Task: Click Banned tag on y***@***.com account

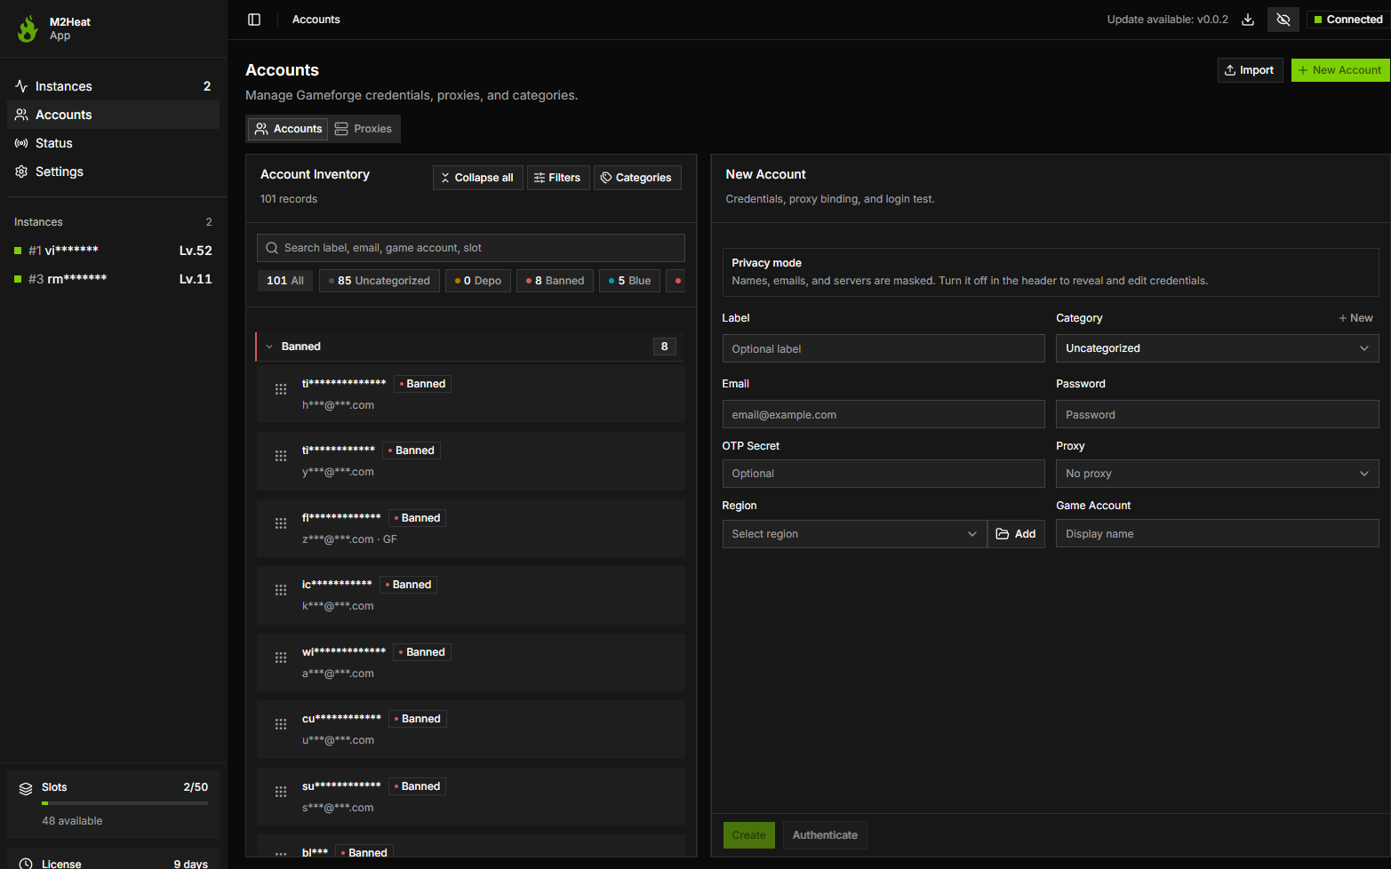Action: (x=412, y=450)
